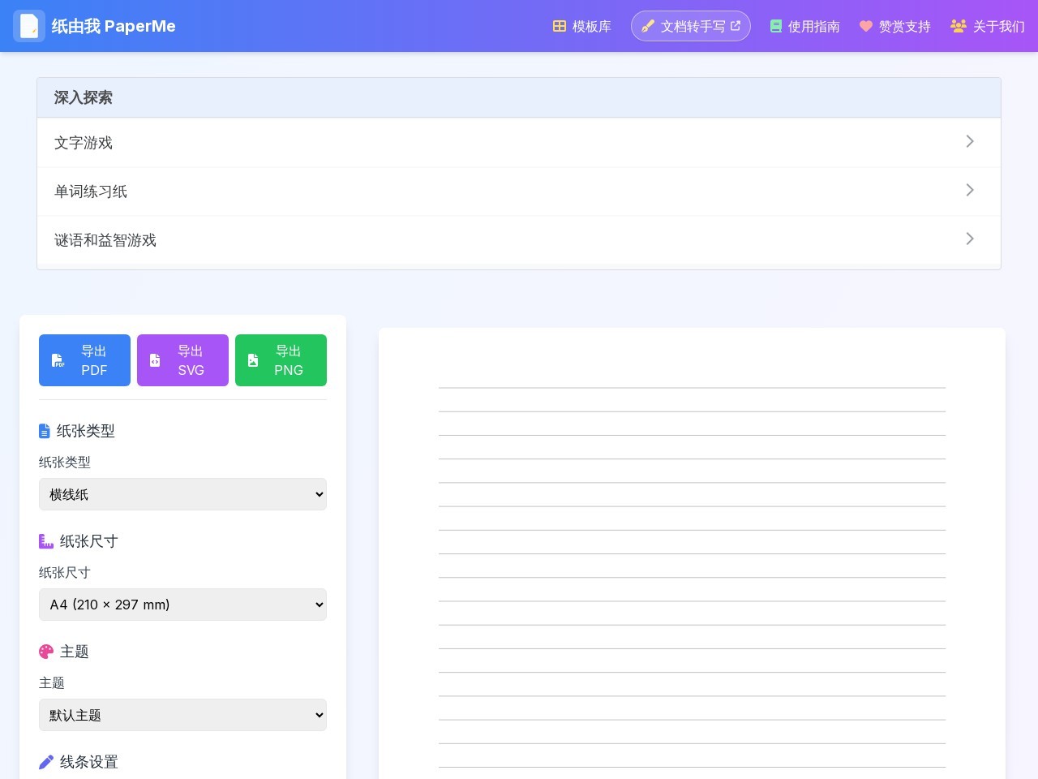Export paper with 导出 PDF button
The image size is (1038, 779).
[x=84, y=360]
